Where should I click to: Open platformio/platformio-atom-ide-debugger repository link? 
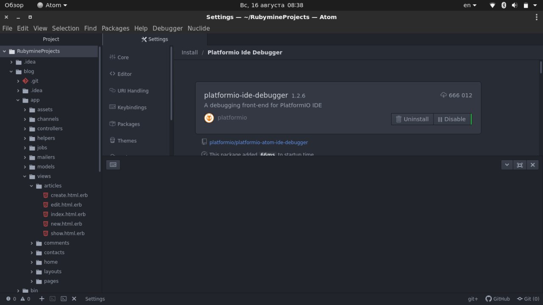pyautogui.click(x=259, y=143)
